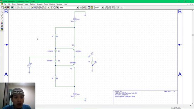Image resolution: width=194 pixels, height=109 pixels.
Task: Select the Draw Arc tool
Action: click(x=2, y=12)
